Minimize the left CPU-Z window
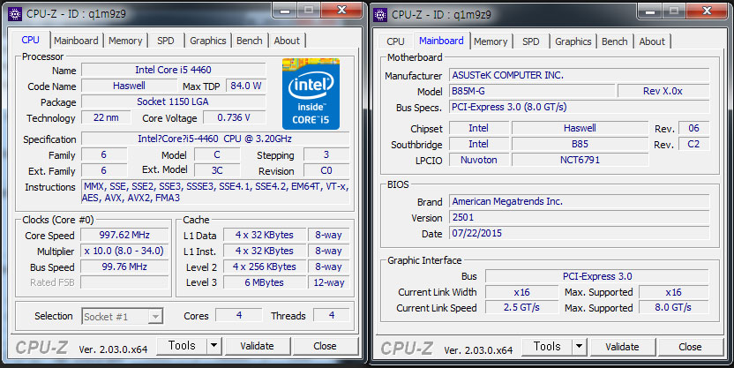Viewport: 734px width, 368px height. 286,11
